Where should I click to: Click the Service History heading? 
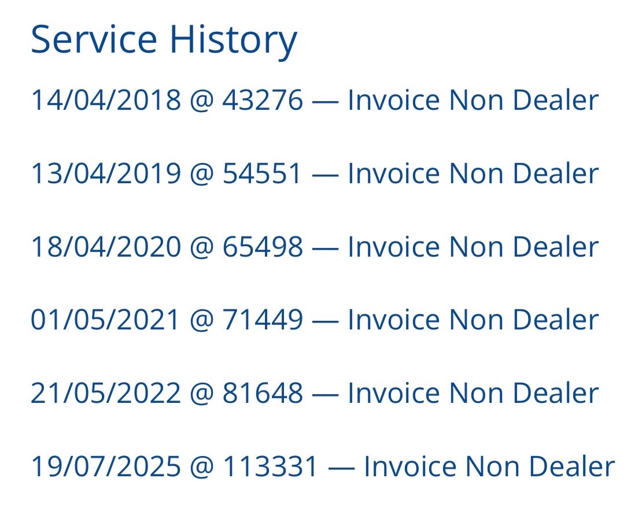pos(164,39)
